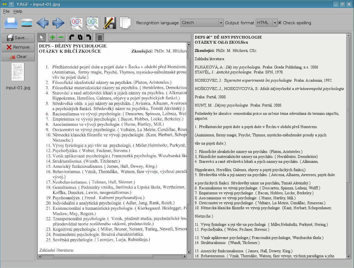Viewport: 354px width, 268px height.
Task: Save recognized text with pencil-disk icon
Action: [x=110, y=23]
